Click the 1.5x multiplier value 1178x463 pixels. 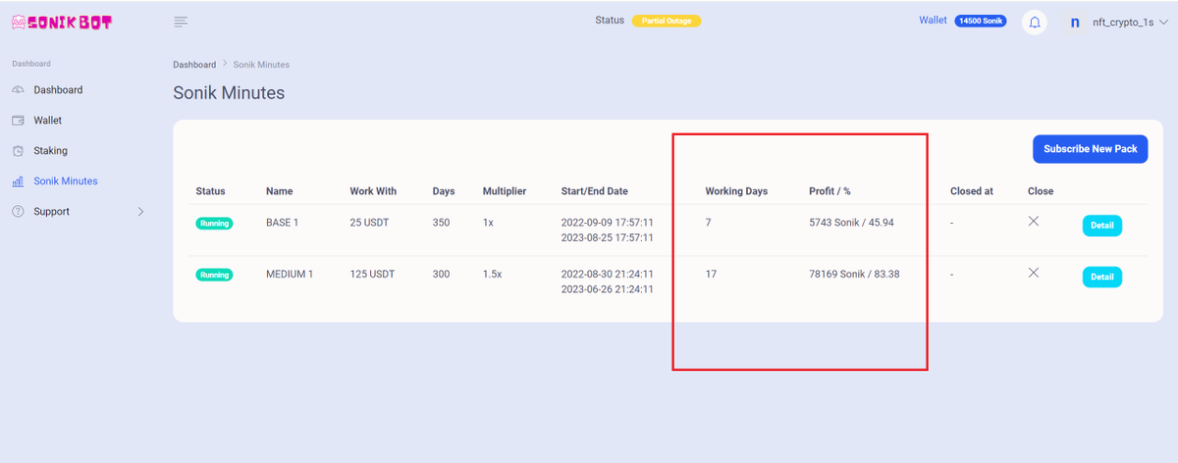(x=492, y=274)
